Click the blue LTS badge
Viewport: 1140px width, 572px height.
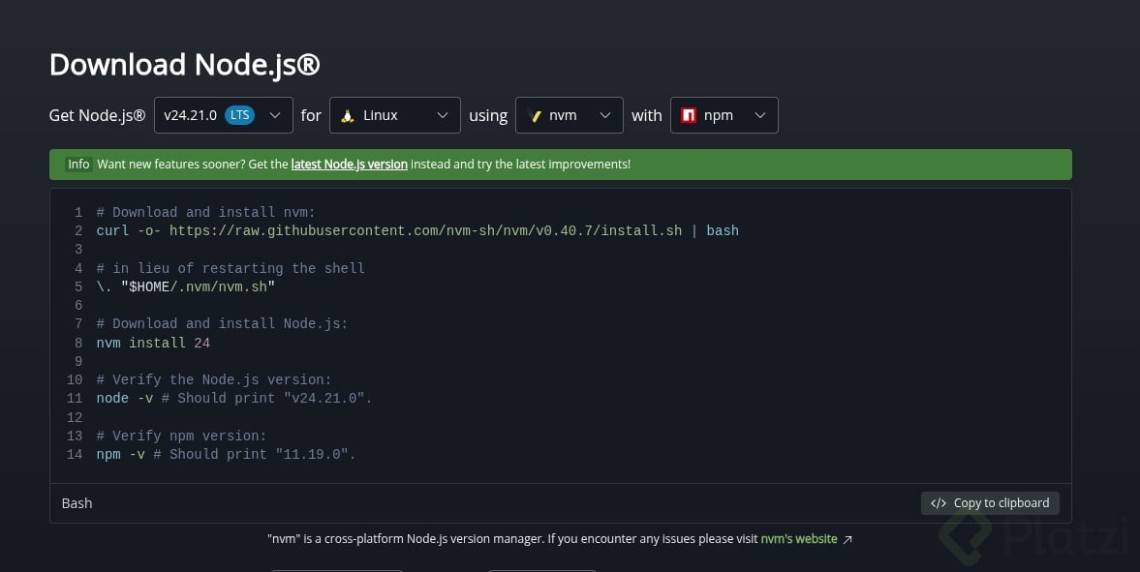pos(240,115)
